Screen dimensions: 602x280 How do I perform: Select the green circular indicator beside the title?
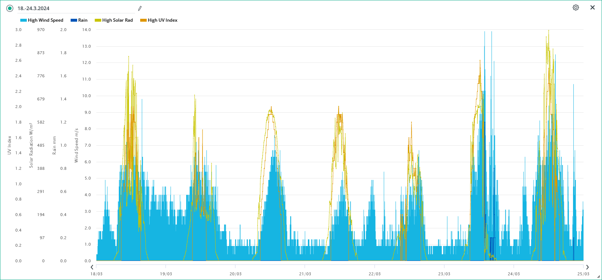[10, 8]
